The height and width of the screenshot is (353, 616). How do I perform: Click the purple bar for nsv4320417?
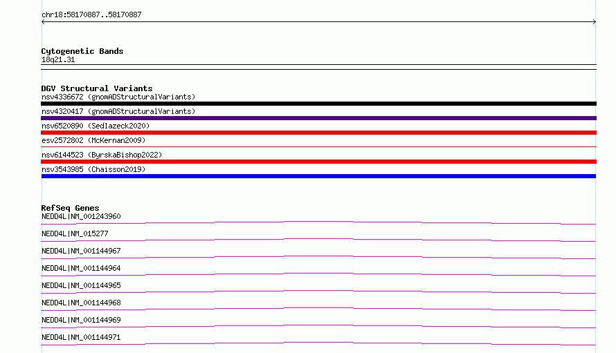click(x=318, y=118)
